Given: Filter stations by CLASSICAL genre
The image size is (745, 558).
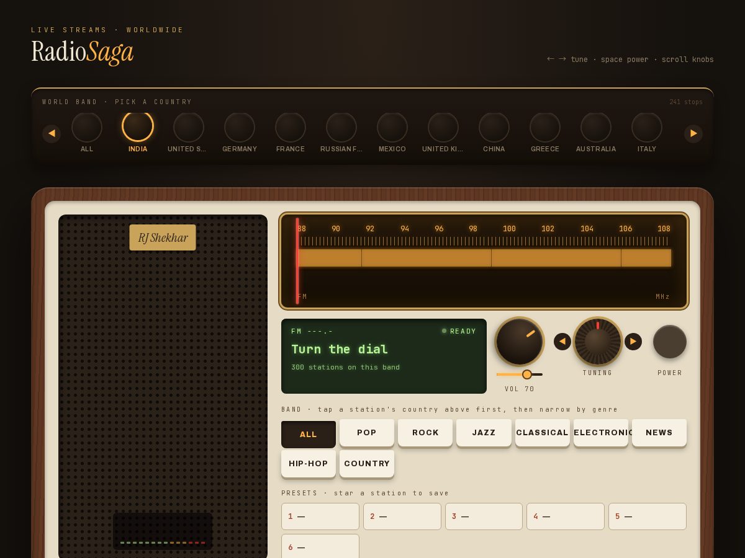Looking at the screenshot, I should (543, 433).
